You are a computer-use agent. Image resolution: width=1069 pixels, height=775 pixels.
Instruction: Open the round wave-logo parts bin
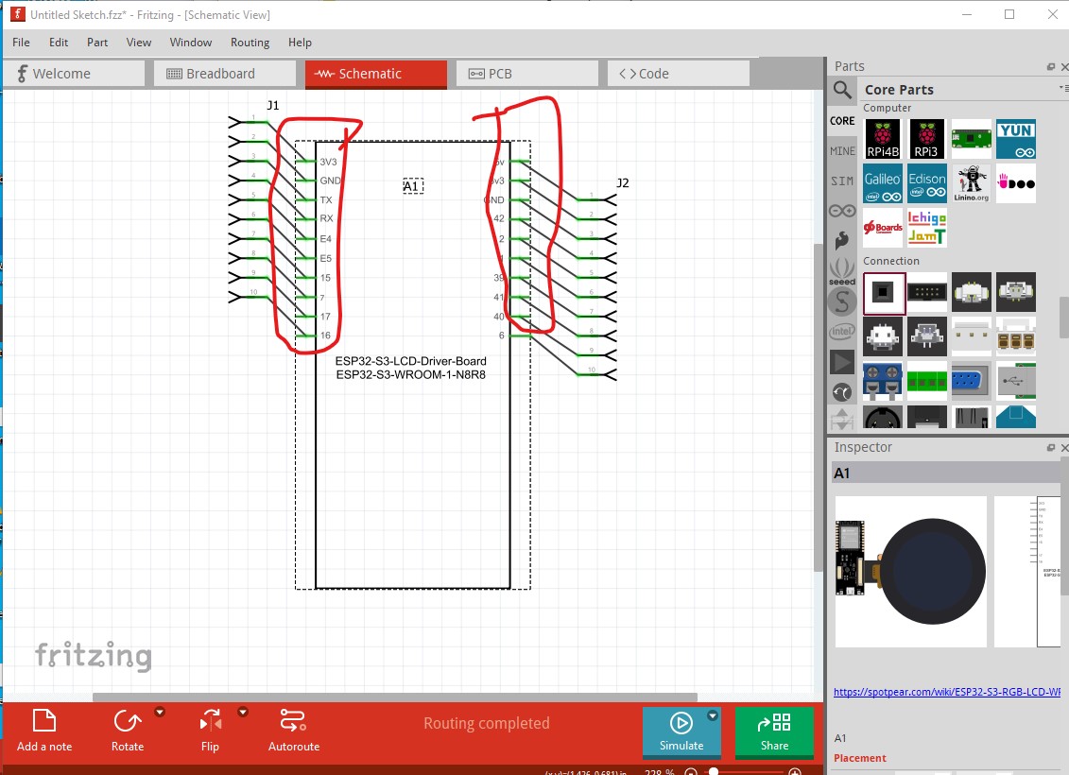[x=842, y=392]
